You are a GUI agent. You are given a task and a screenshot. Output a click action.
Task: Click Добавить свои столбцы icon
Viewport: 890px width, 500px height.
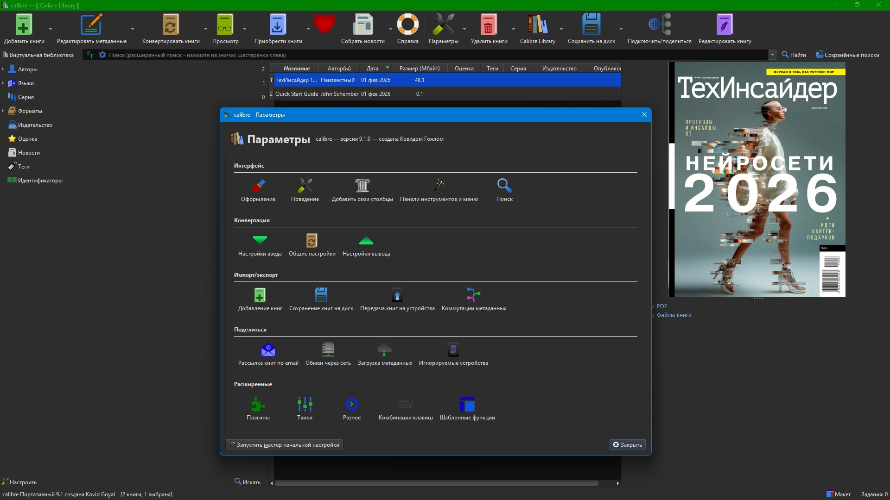[362, 190]
